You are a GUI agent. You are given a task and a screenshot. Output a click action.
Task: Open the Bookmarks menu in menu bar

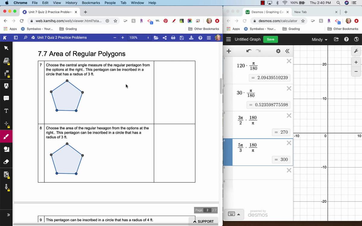click(x=91, y=3)
